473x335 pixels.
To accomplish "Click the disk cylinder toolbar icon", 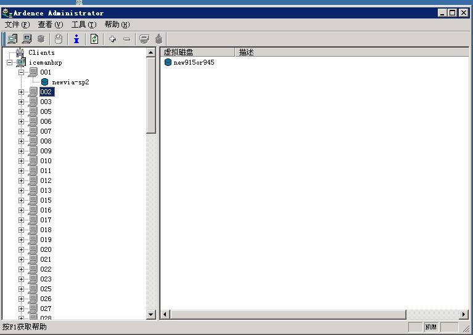I will tap(41, 39).
